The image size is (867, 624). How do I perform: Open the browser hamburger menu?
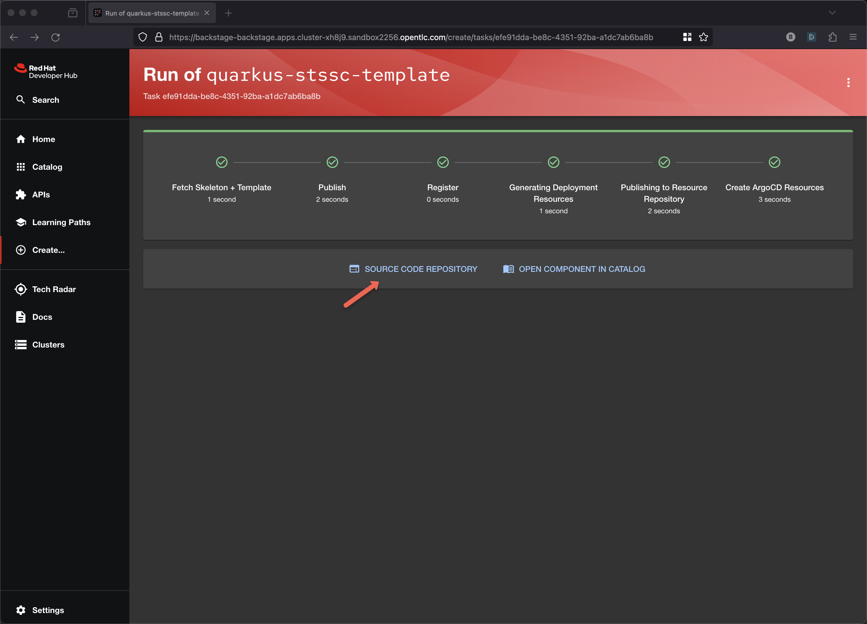(x=853, y=37)
